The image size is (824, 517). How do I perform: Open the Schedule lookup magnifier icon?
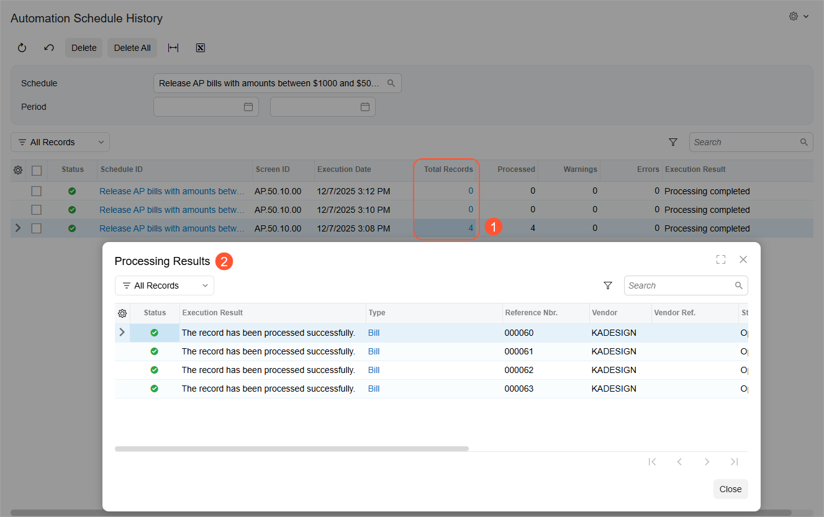pos(391,83)
